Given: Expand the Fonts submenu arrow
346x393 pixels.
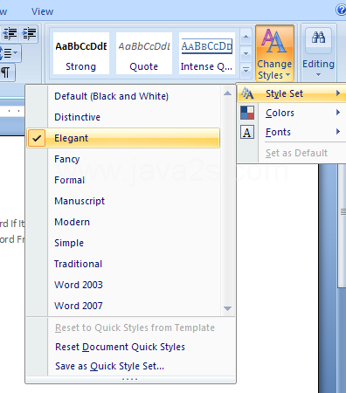Looking at the screenshot, I should click(338, 132).
